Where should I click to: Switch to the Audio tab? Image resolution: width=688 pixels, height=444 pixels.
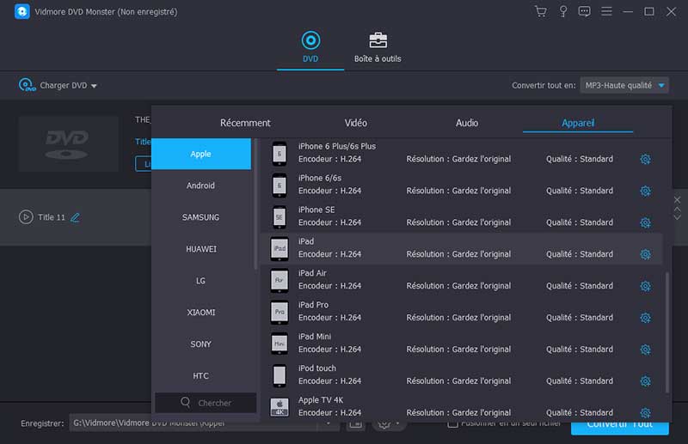pos(467,123)
